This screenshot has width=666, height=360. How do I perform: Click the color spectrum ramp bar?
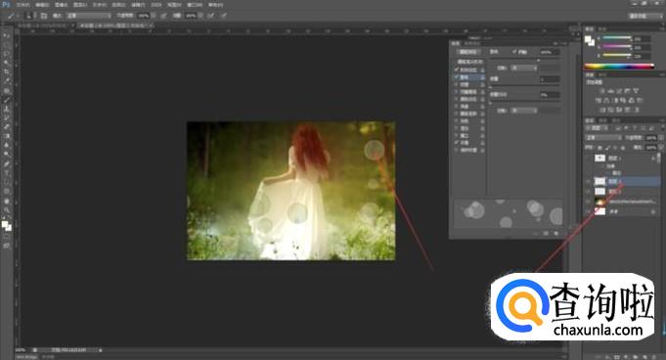click(619, 67)
